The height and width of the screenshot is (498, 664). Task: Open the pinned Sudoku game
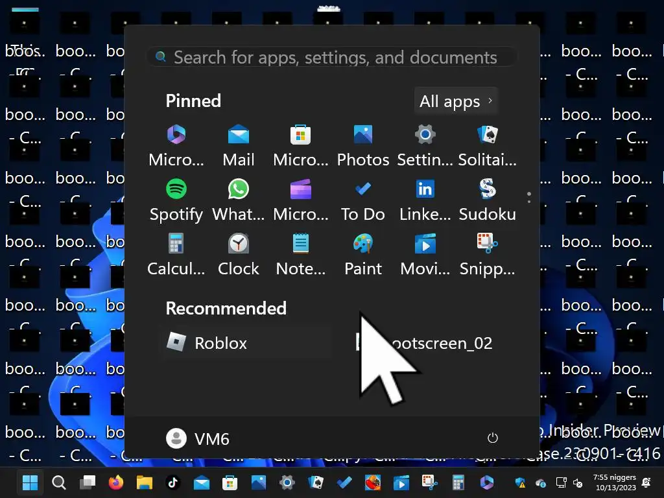coord(488,201)
